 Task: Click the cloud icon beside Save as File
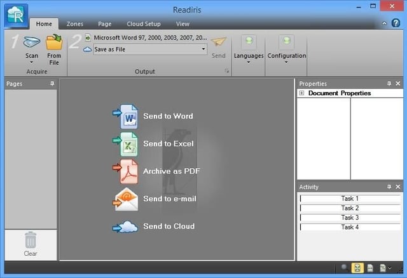(88, 50)
